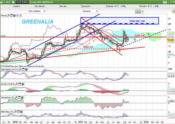Click the 2021 year label on time axis
Screen dimensions: 175x124
point(81,122)
